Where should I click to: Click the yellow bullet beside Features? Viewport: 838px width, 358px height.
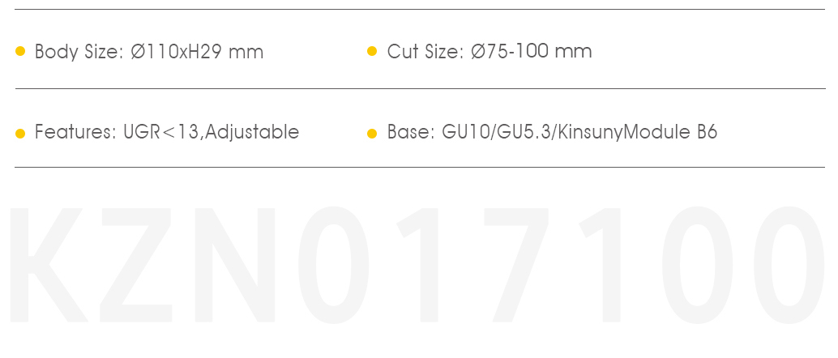(x=20, y=133)
